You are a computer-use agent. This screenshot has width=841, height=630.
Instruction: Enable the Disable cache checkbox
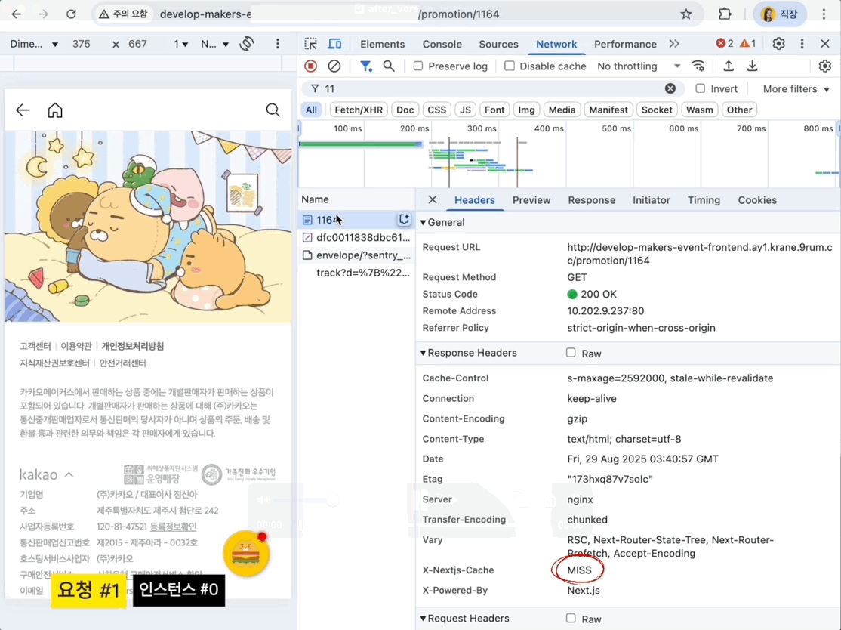pos(510,66)
